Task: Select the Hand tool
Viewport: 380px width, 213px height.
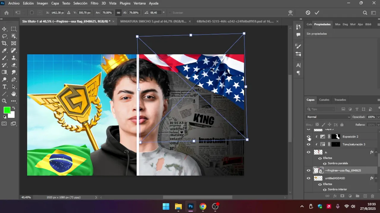Action: click(14, 94)
